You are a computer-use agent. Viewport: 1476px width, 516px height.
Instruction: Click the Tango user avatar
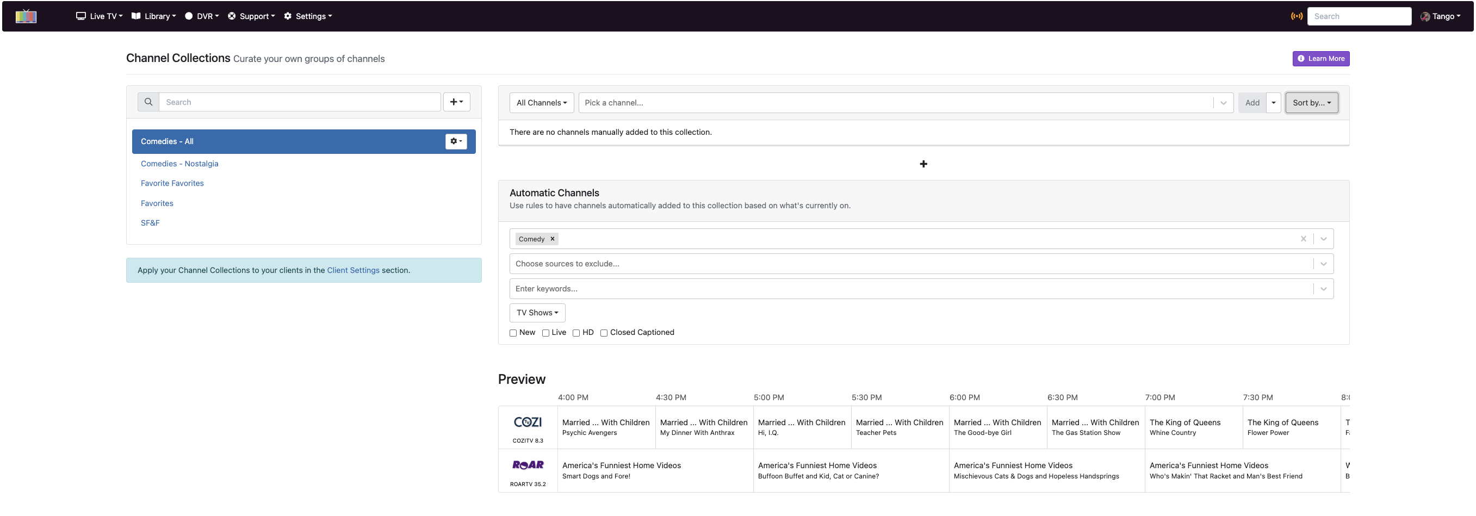click(1424, 17)
